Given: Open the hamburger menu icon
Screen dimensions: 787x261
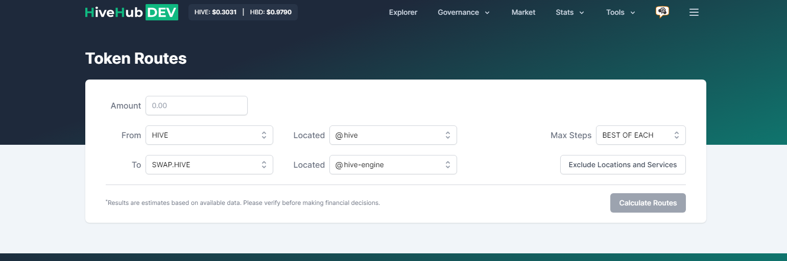Looking at the screenshot, I should click(x=694, y=12).
